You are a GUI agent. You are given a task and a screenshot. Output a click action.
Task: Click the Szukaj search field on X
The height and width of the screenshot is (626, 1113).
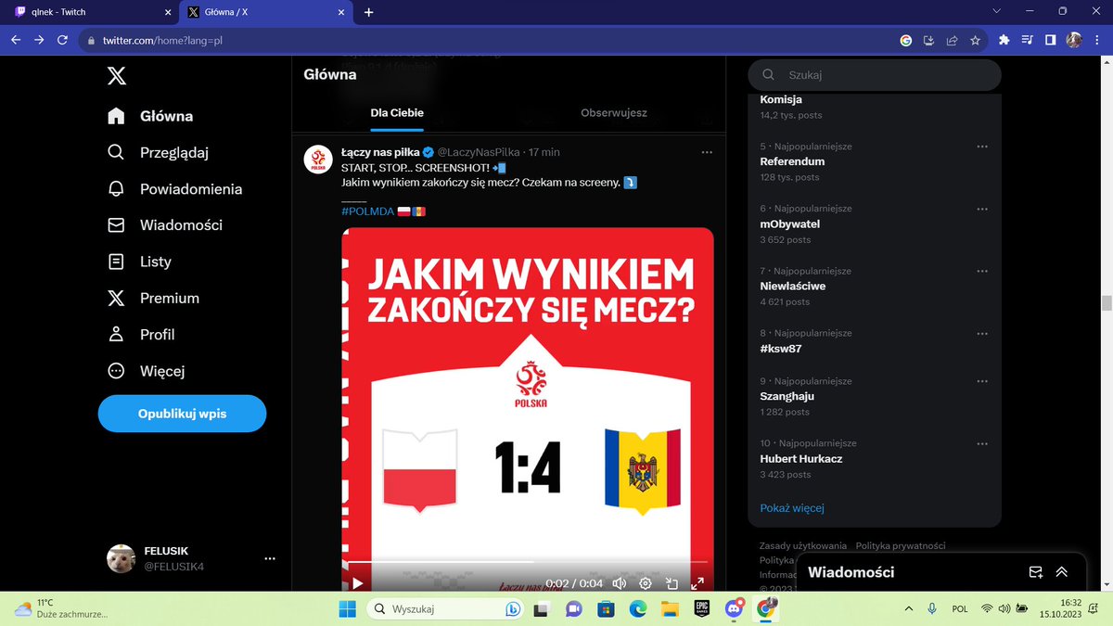pyautogui.click(x=875, y=75)
